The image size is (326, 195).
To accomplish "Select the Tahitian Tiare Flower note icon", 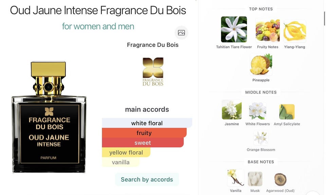I will [x=234, y=30].
